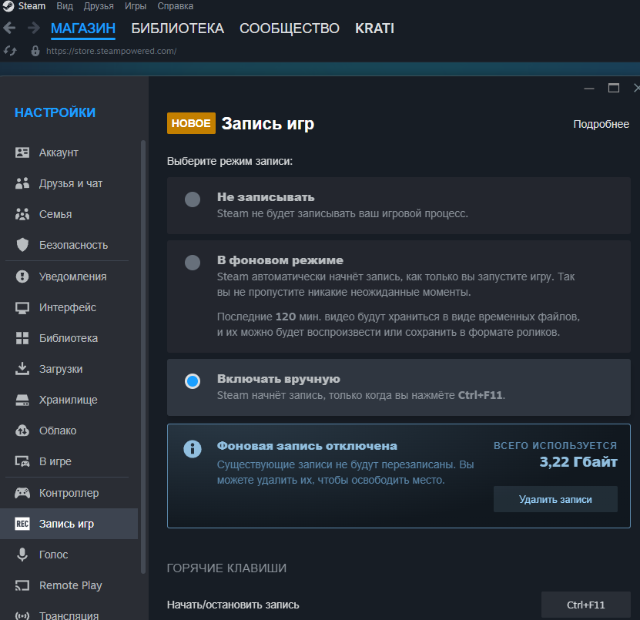Viewport: 640px width, 620px height.
Task: Click the REC icon for Запись игр
Action: coord(22,523)
